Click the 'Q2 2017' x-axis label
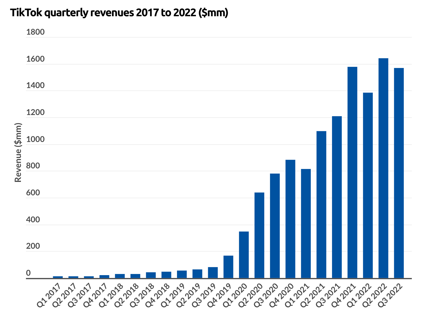The height and width of the screenshot is (312, 430). tap(65, 295)
